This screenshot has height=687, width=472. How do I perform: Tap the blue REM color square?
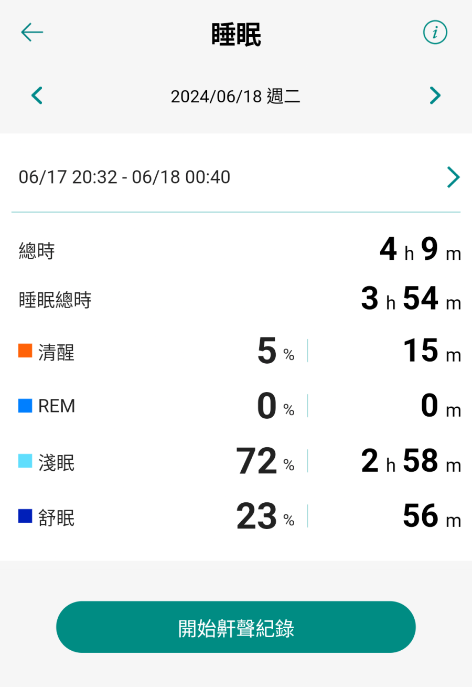25,406
